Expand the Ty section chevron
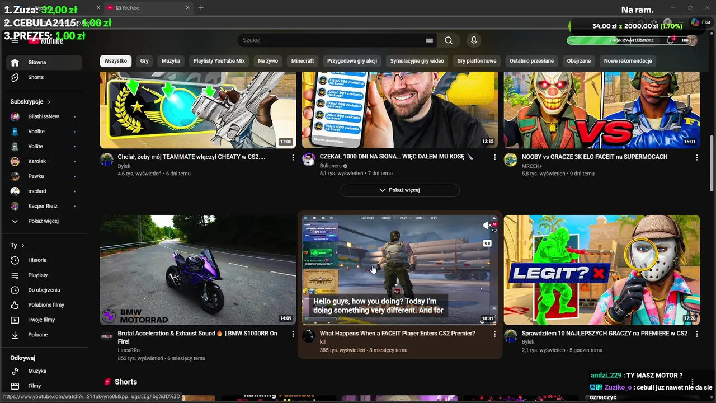The height and width of the screenshot is (403, 716). pyautogui.click(x=23, y=246)
